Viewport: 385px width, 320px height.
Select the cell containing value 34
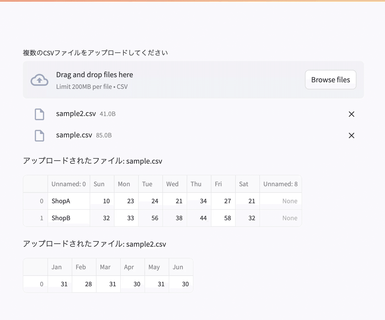(199, 201)
